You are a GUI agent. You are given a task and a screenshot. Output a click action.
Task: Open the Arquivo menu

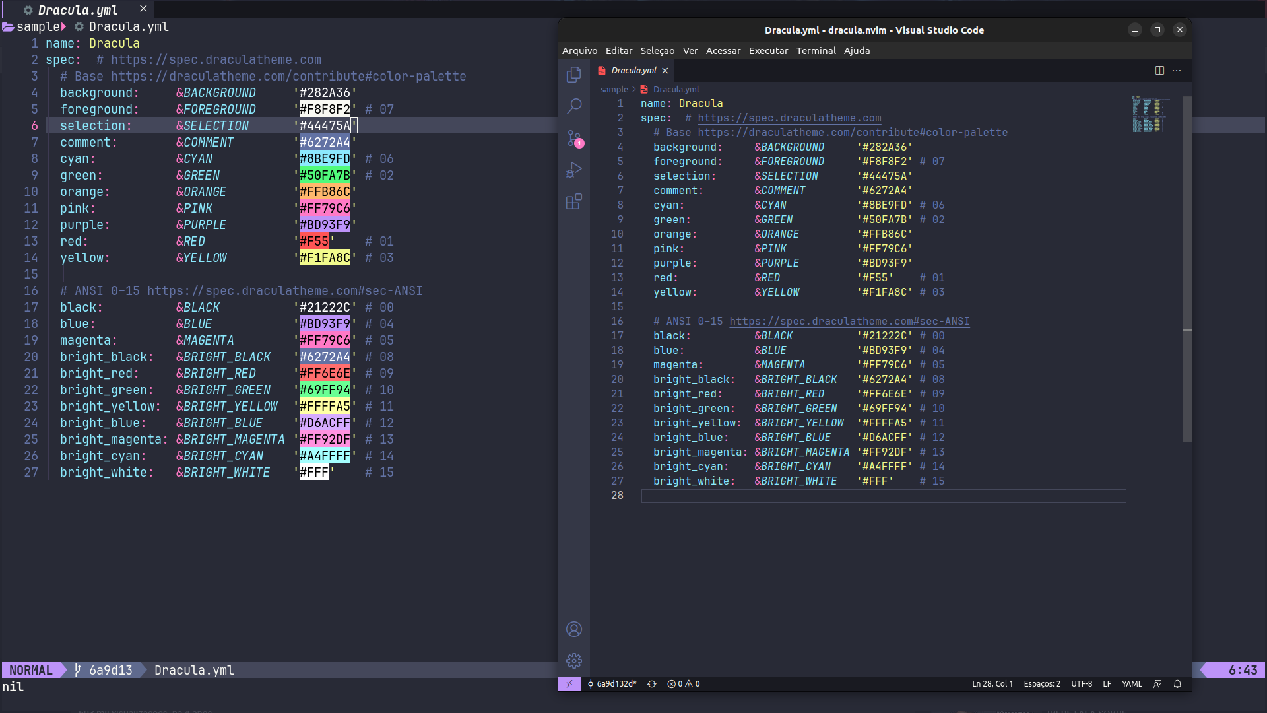coord(579,51)
